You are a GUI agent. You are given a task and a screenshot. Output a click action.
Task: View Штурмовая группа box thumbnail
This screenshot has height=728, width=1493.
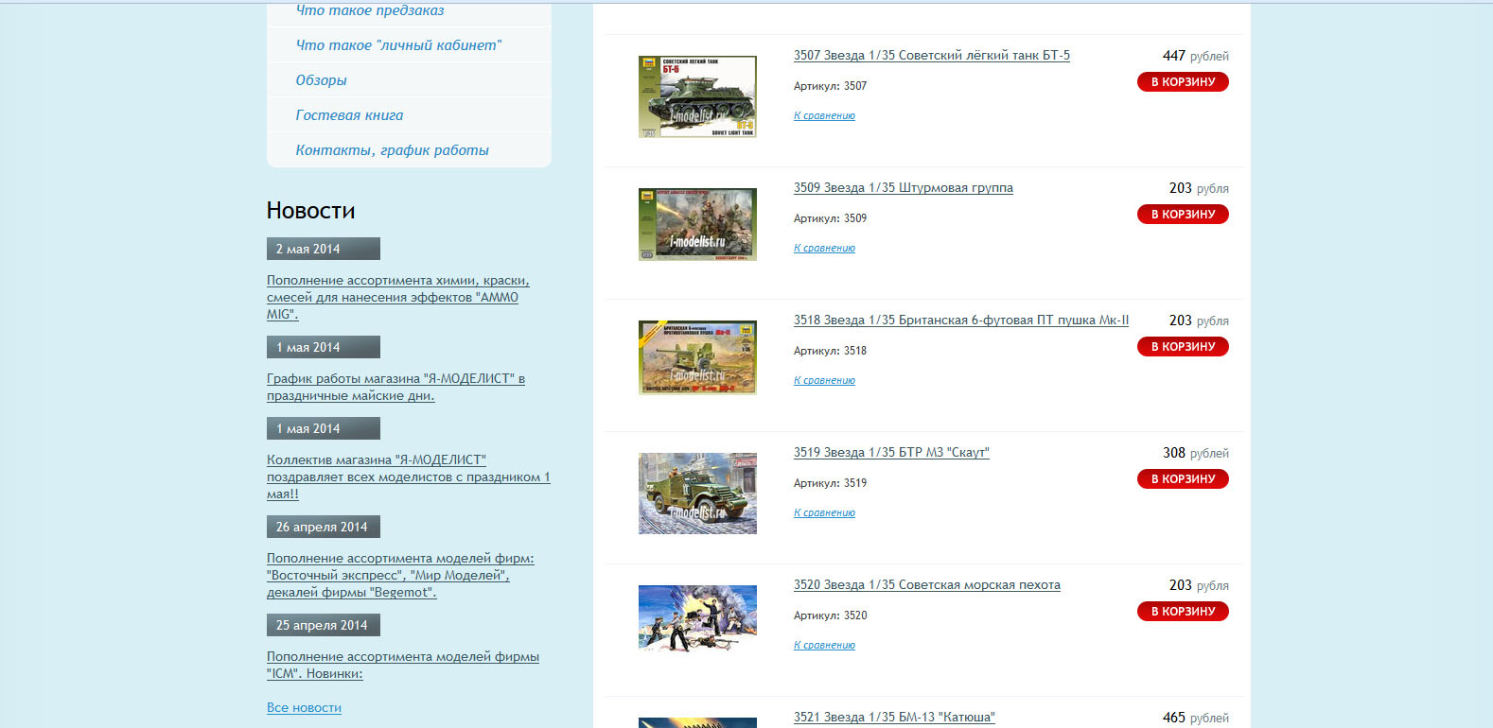point(697,224)
